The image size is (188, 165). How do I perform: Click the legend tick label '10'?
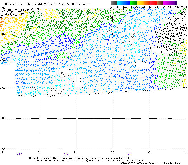tap(124, 7)
